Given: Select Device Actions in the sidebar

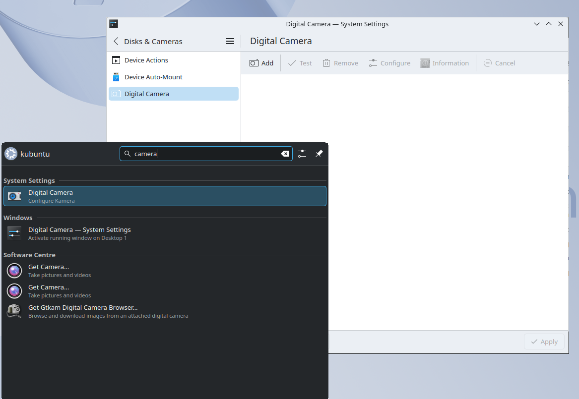Looking at the screenshot, I should coord(174,60).
